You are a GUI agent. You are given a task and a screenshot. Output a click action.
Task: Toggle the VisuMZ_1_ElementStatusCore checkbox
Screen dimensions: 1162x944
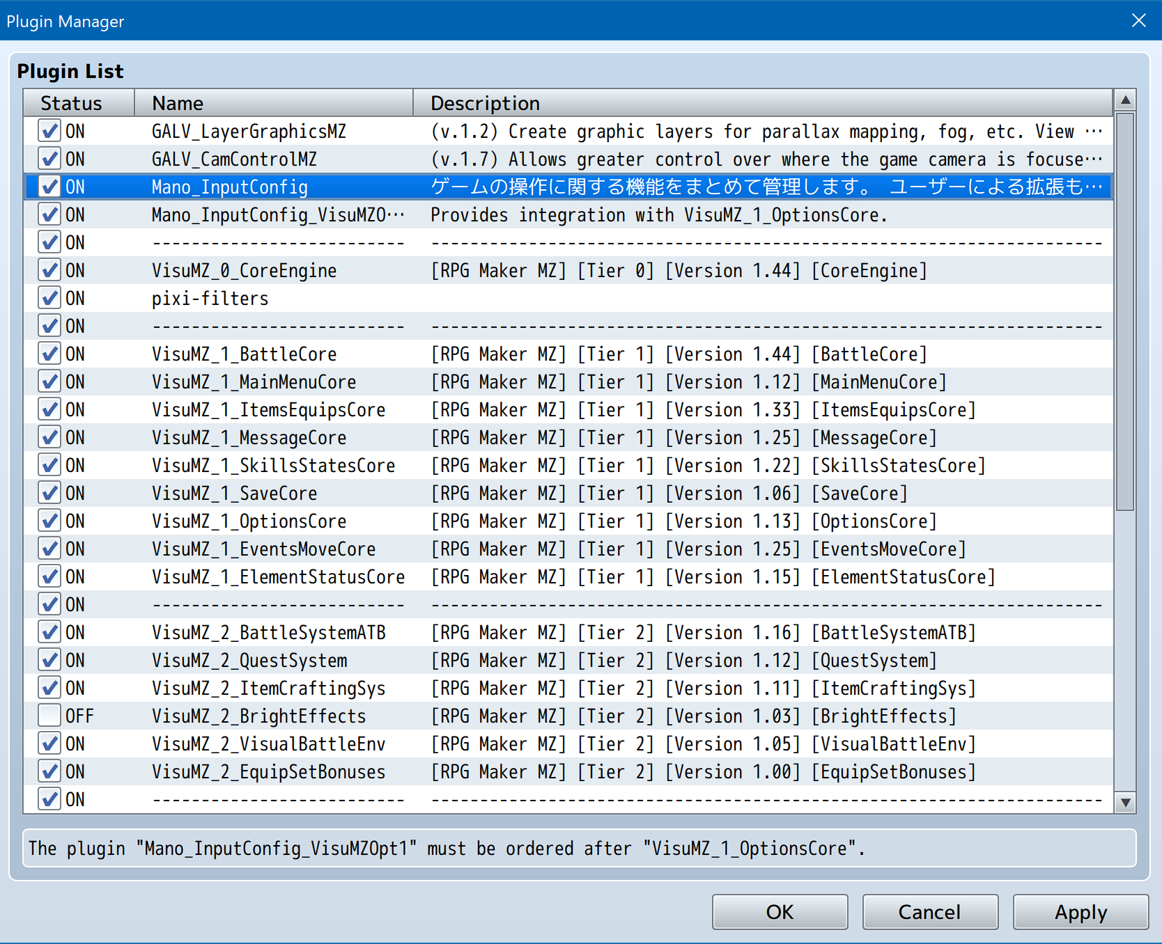[x=49, y=576]
